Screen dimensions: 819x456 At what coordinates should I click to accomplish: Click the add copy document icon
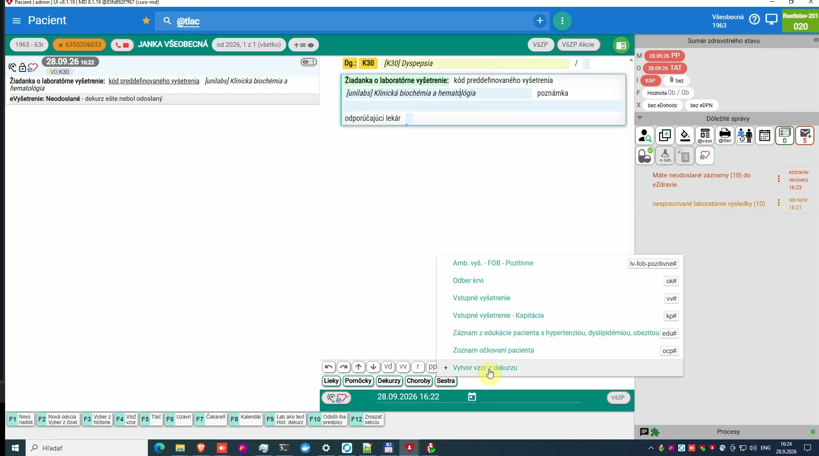click(x=665, y=136)
